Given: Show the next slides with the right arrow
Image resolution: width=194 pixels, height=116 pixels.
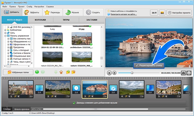Looking at the screenshot, I should click(190, 94).
